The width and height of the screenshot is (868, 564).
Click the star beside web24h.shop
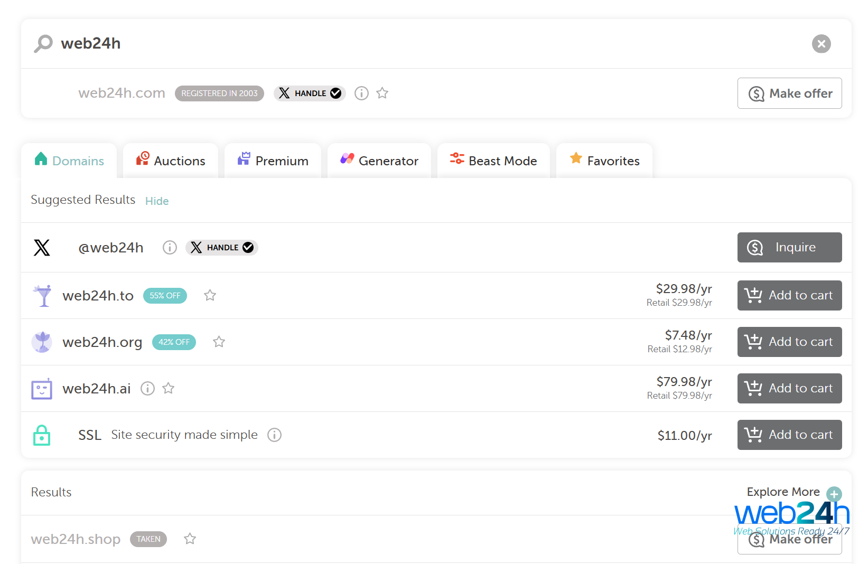pyautogui.click(x=190, y=539)
